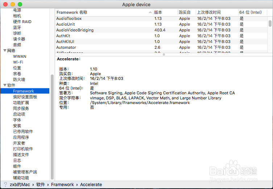Open 被管理客户端 in the sidebar

[25, 172]
